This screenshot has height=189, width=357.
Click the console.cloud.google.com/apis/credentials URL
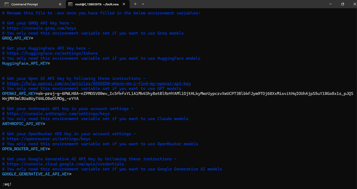65,164
